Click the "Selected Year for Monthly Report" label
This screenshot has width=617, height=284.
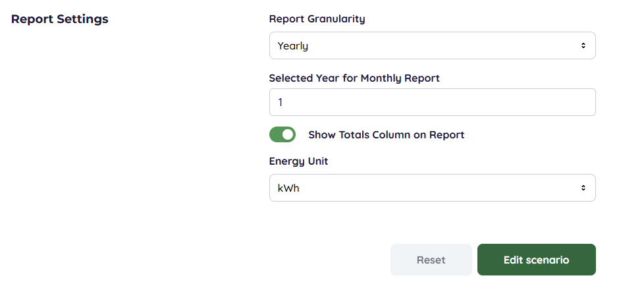[354, 78]
